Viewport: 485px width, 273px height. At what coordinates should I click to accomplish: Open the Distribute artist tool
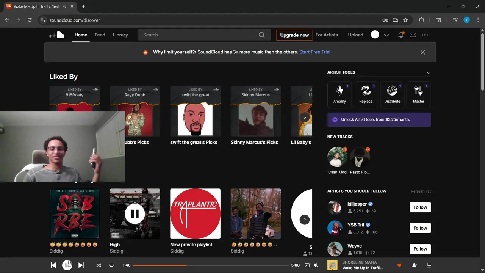[x=392, y=94]
